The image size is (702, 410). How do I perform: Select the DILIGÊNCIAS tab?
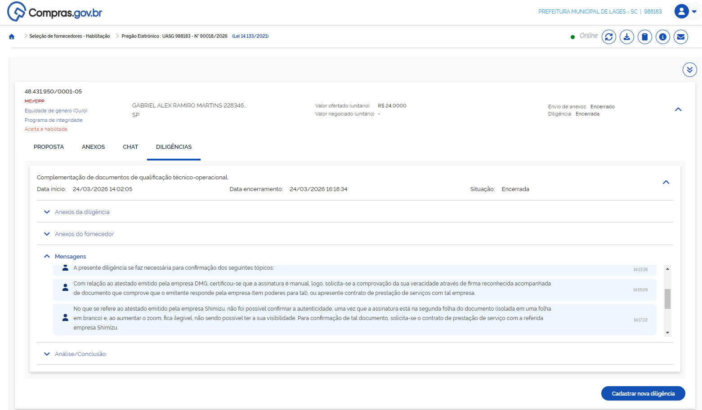[174, 147]
